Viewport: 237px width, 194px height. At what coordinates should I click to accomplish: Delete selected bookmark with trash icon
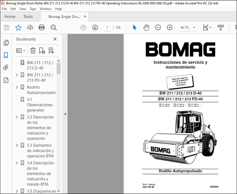click(x=33, y=50)
